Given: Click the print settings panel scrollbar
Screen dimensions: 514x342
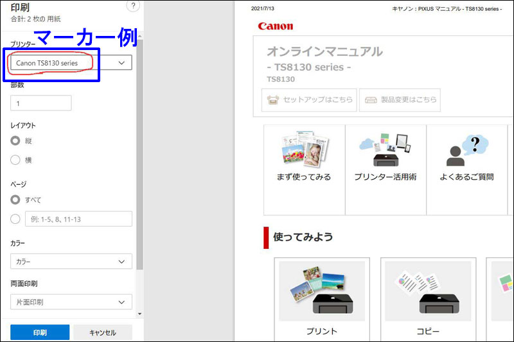Looking at the screenshot, I should click(140, 160).
